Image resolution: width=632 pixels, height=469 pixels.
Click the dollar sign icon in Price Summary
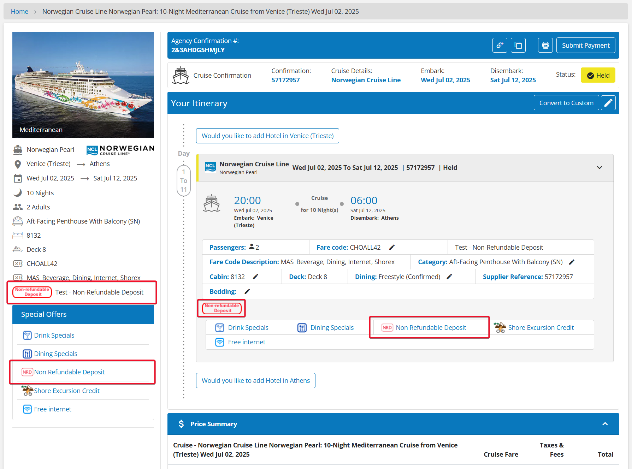(x=181, y=424)
